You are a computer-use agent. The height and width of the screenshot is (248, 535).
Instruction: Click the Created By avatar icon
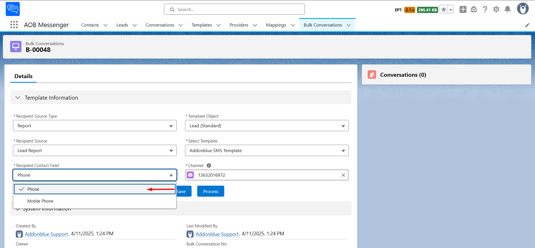tap(19, 234)
